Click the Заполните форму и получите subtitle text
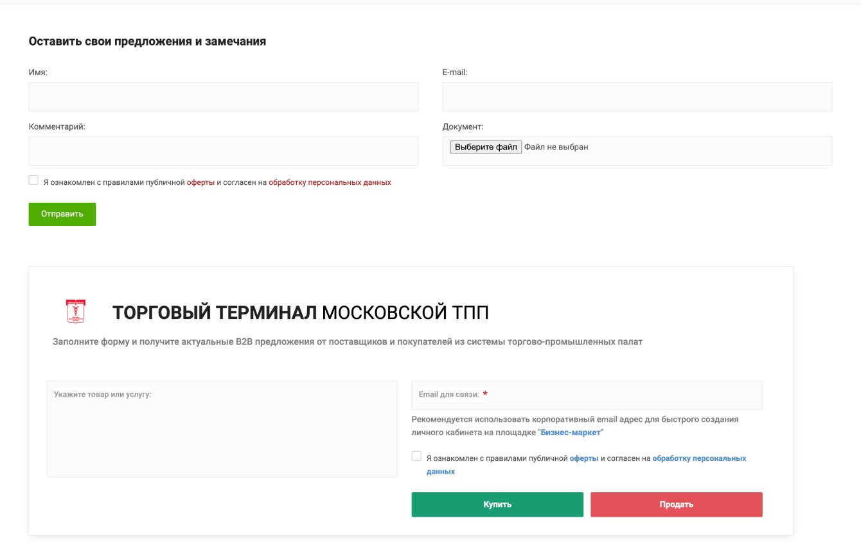This screenshot has height=559, width=861. (x=348, y=341)
